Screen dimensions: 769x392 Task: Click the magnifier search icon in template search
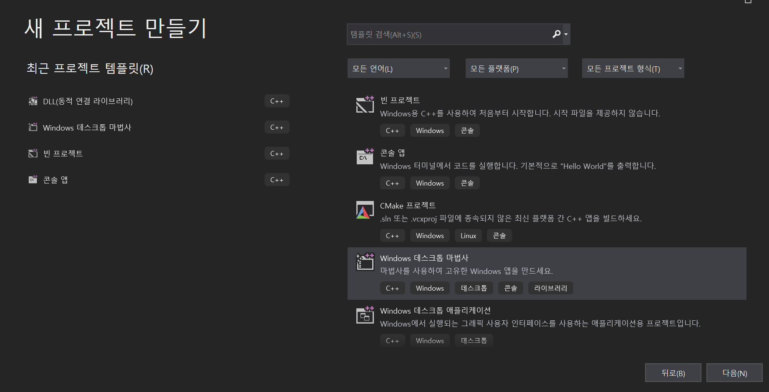coord(556,34)
